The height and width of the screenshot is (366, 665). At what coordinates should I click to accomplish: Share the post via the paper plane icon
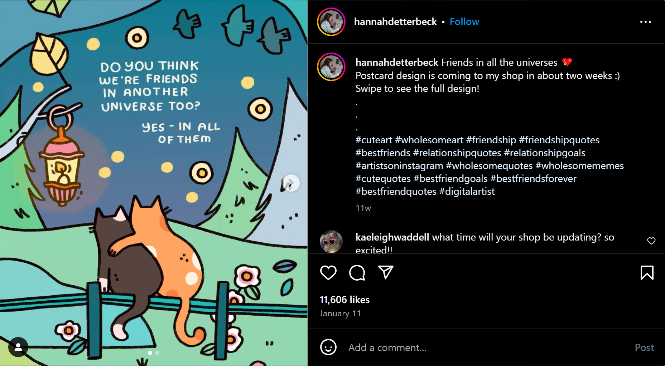coord(385,273)
